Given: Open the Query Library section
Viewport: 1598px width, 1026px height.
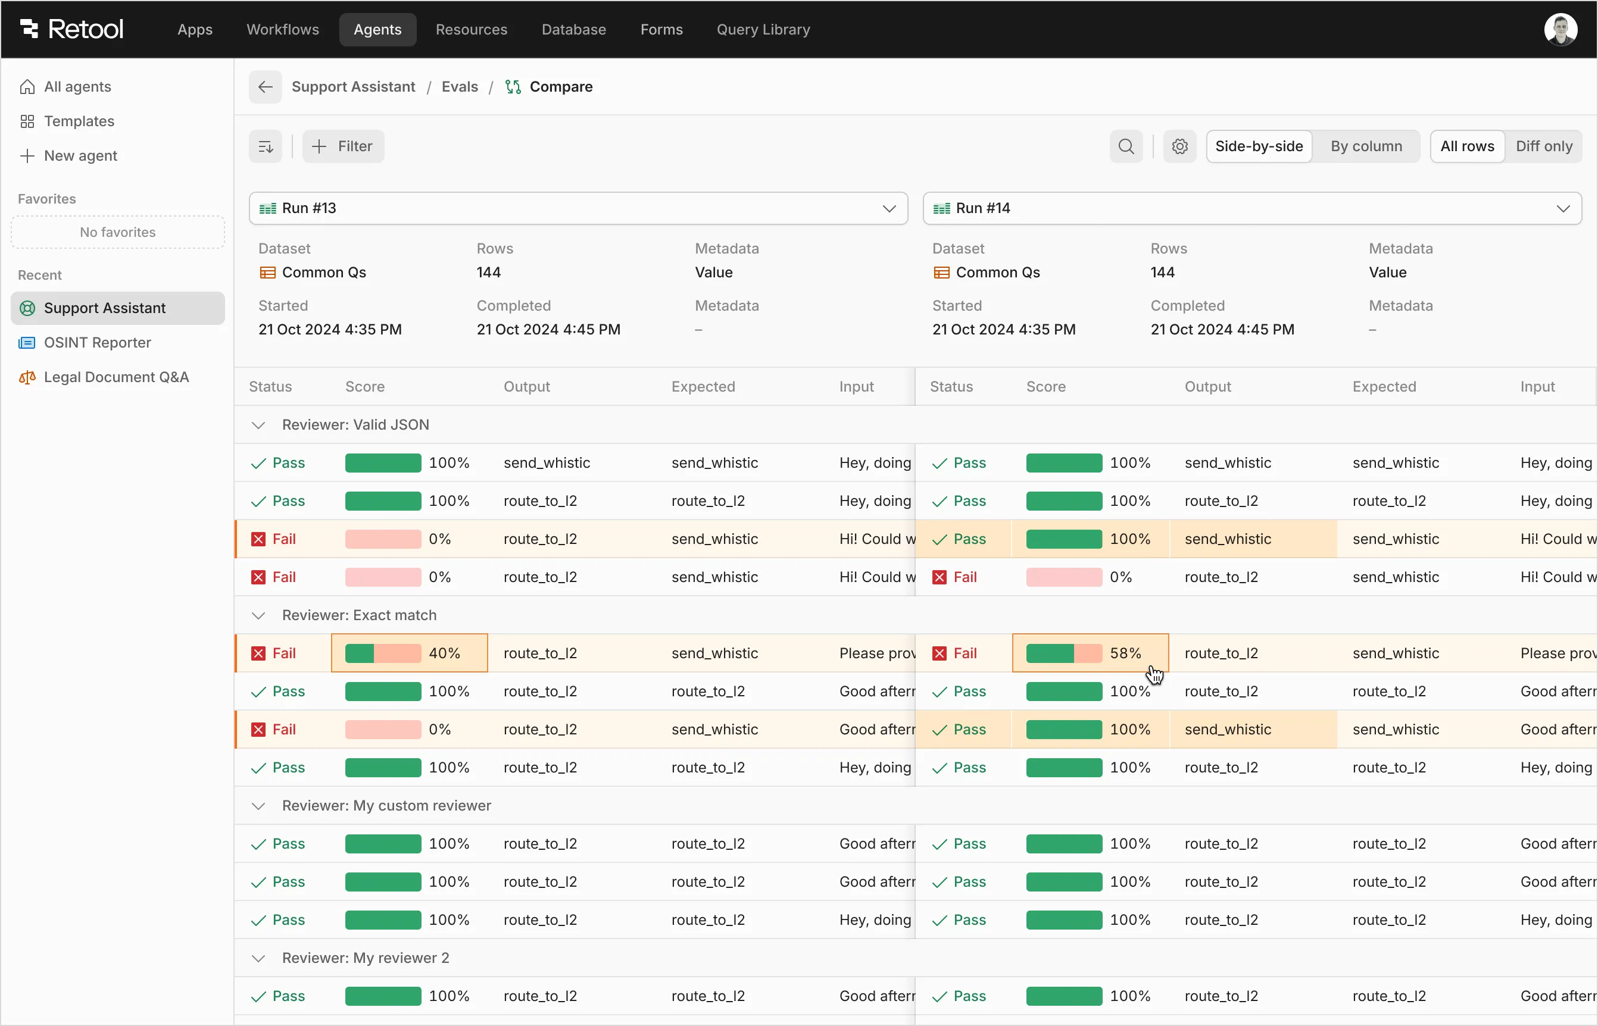Looking at the screenshot, I should pyautogui.click(x=763, y=29).
